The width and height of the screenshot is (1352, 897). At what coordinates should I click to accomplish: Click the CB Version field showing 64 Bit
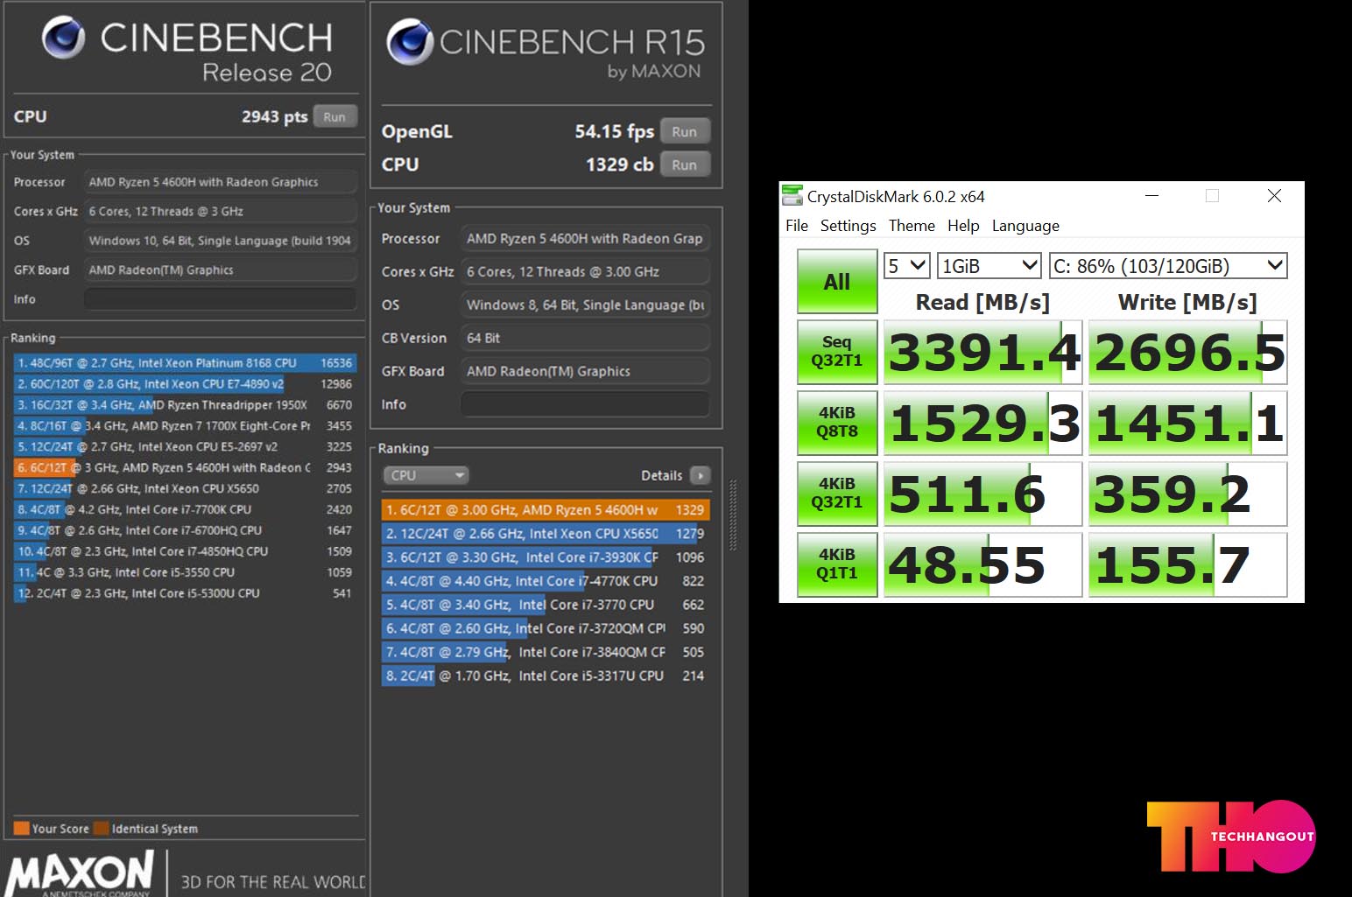(585, 338)
